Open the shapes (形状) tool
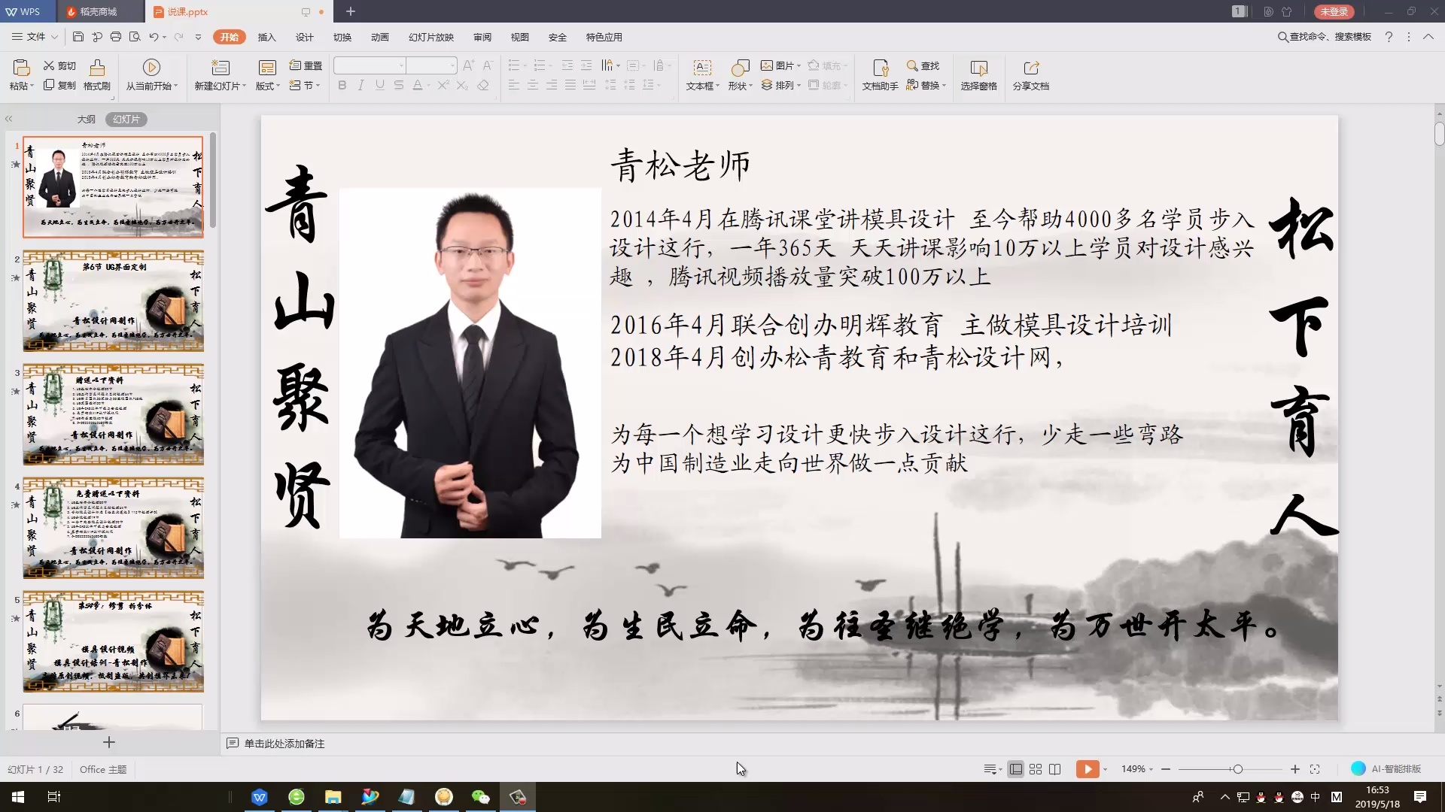This screenshot has width=1445, height=812. point(740,75)
